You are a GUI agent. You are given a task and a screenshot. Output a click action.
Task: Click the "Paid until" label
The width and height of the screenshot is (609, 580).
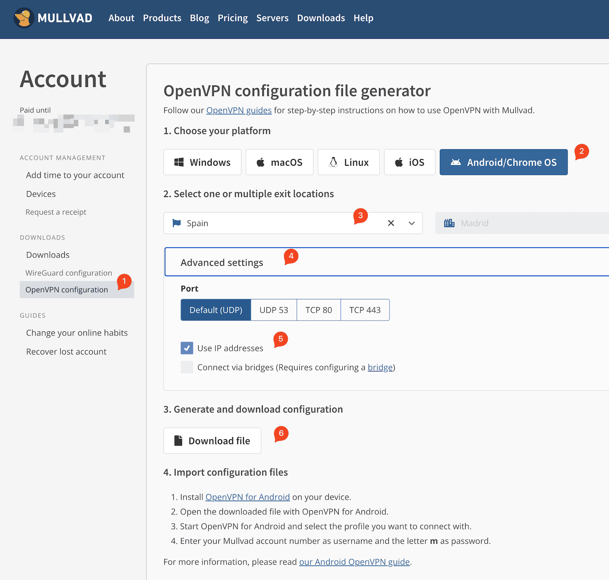(35, 110)
